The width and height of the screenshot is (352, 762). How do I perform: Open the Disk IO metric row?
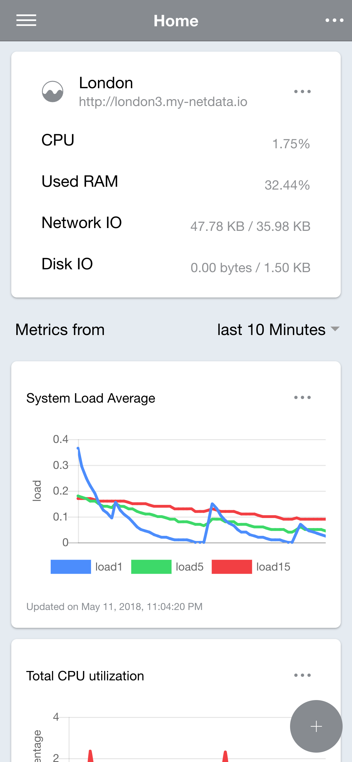(x=176, y=264)
